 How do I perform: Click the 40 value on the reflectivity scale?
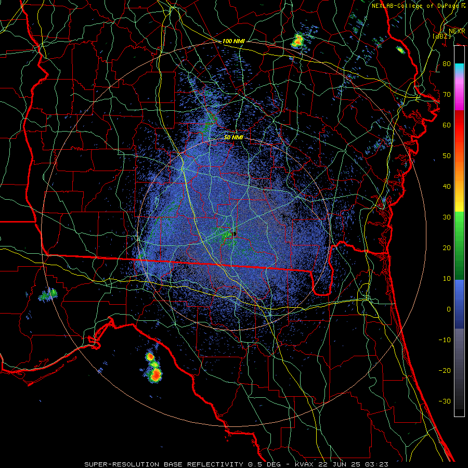click(447, 187)
